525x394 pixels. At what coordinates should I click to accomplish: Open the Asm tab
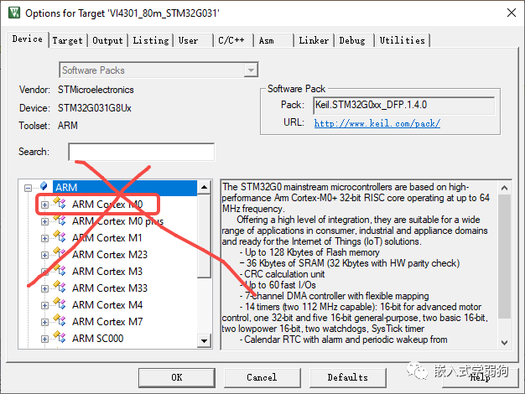tap(273, 40)
